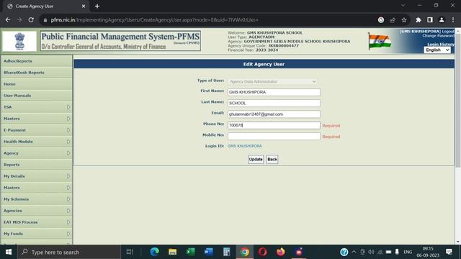
Task: Click the browser address bar URL
Action: point(154,20)
